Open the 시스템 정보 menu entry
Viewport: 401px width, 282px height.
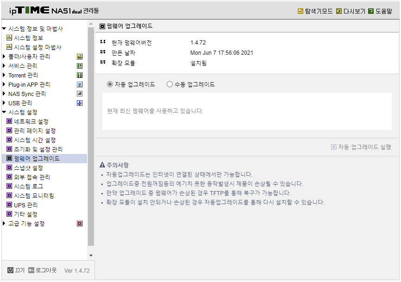(x=28, y=38)
